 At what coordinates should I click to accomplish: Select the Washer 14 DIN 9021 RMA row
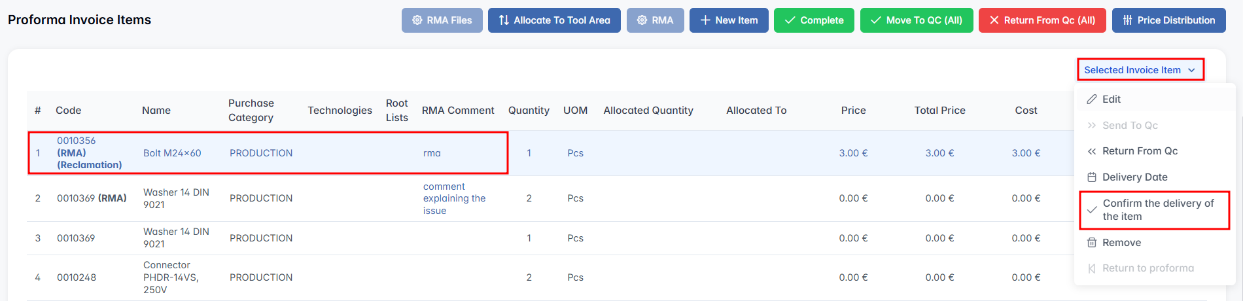click(x=176, y=198)
